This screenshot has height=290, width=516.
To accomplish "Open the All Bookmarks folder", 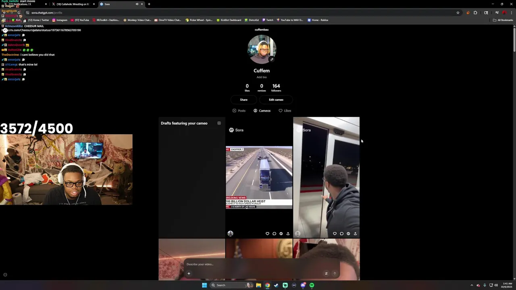I will point(503,20).
